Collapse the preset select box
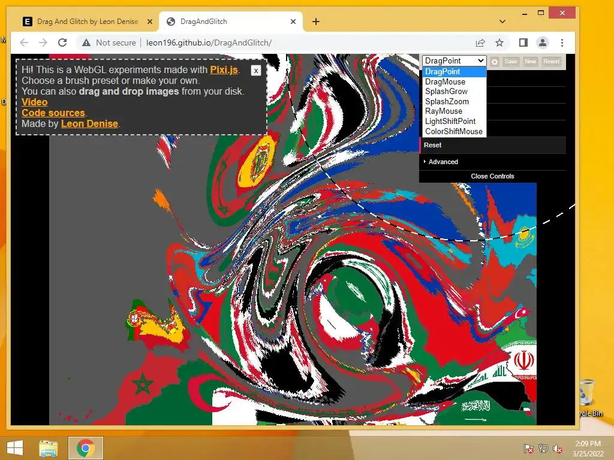This screenshot has height=460, width=614. pyautogui.click(x=455, y=60)
